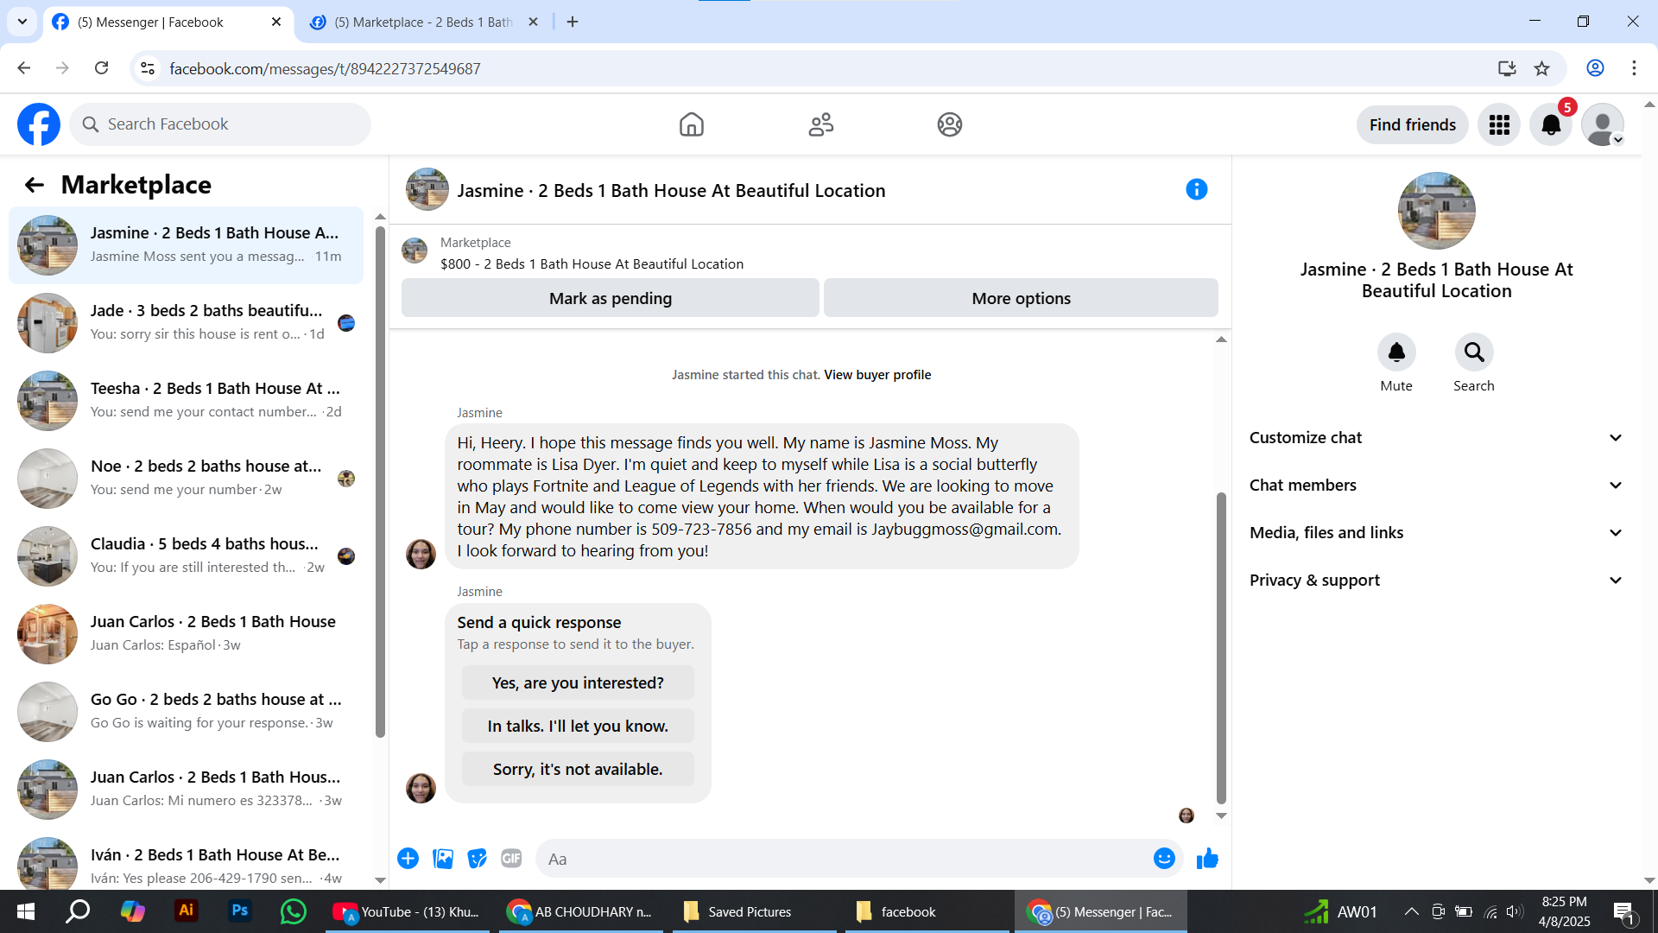Open the Facebook Home icon
The image size is (1658, 933).
(x=691, y=124)
